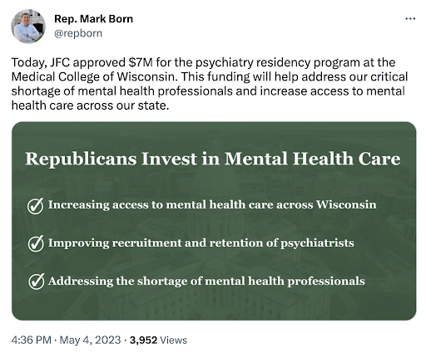Open Rep. Mark Born's profile picture

click(28, 27)
